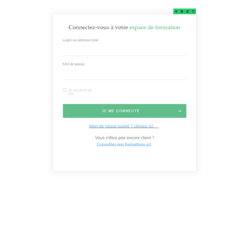
Task: Select the 'Vous n'êtes pas encore client ?' text
Action: pyautogui.click(x=124, y=137)
